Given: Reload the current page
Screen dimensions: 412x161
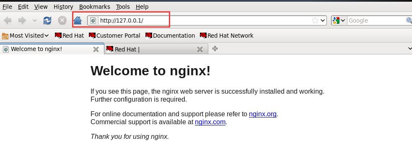Looking at the screenshot, I should click(x=47, y=20).
